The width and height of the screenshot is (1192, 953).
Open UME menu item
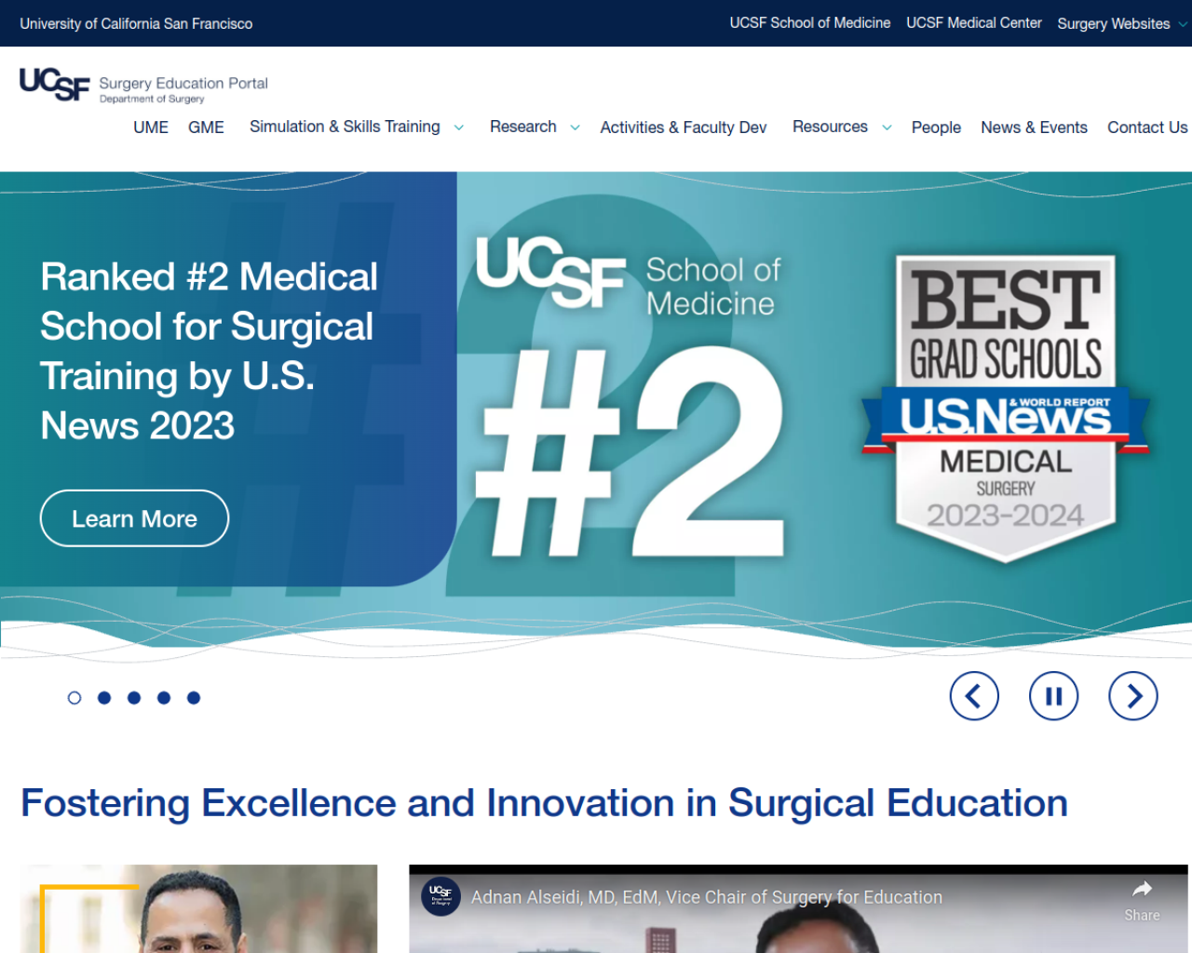tap(151, 128)
